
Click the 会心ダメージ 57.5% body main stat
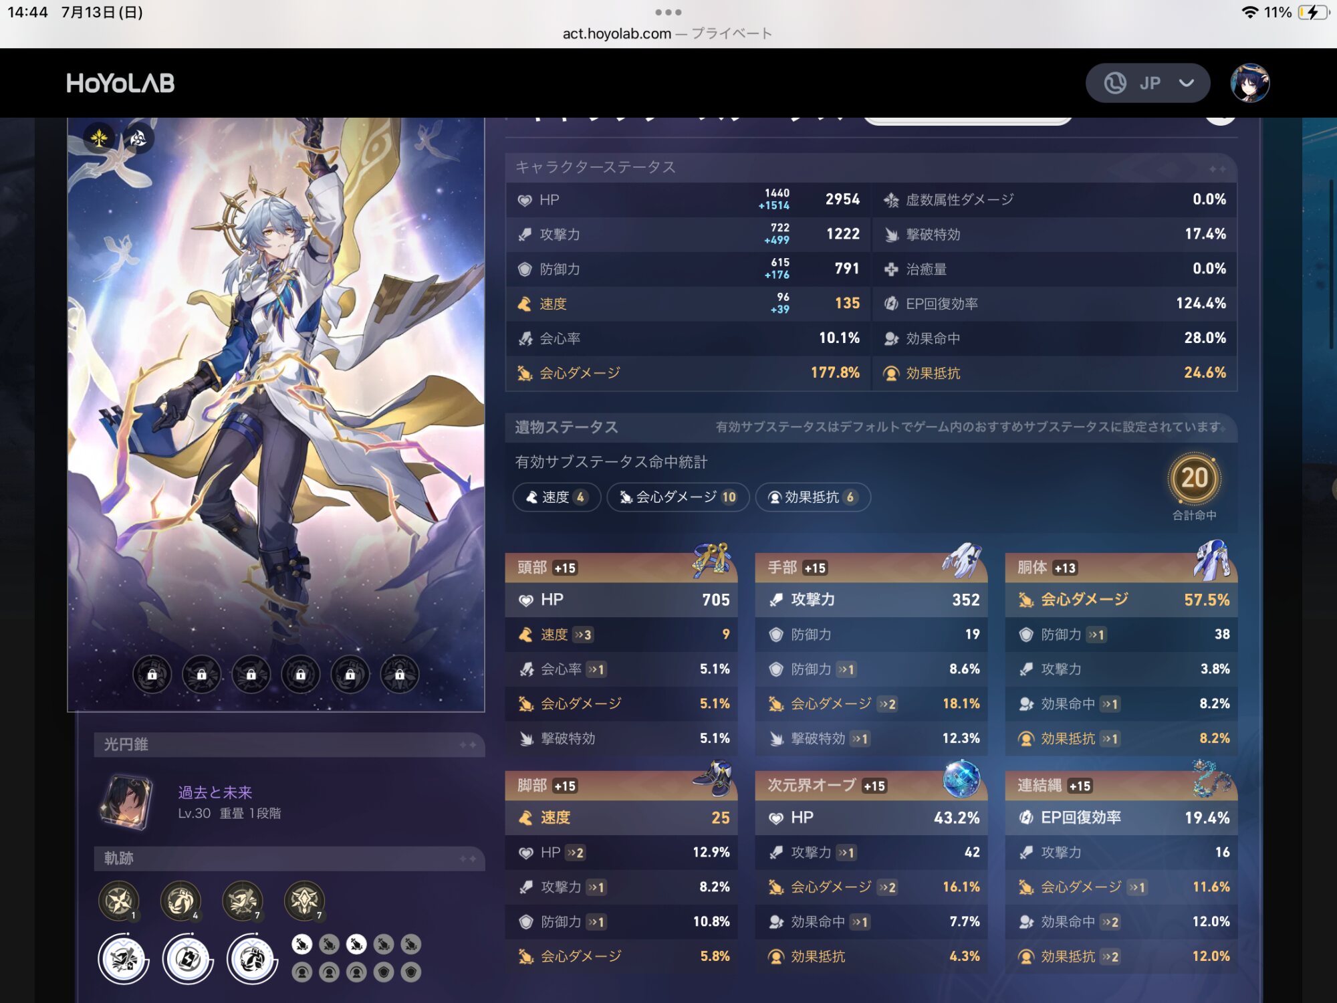[x=1121, y=600]
